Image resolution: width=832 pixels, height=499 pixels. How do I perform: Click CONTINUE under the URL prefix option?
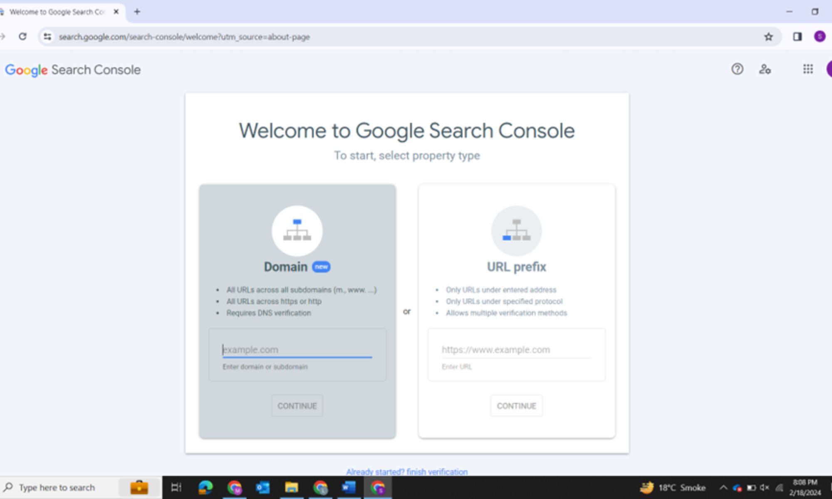(x=516, y=406)
